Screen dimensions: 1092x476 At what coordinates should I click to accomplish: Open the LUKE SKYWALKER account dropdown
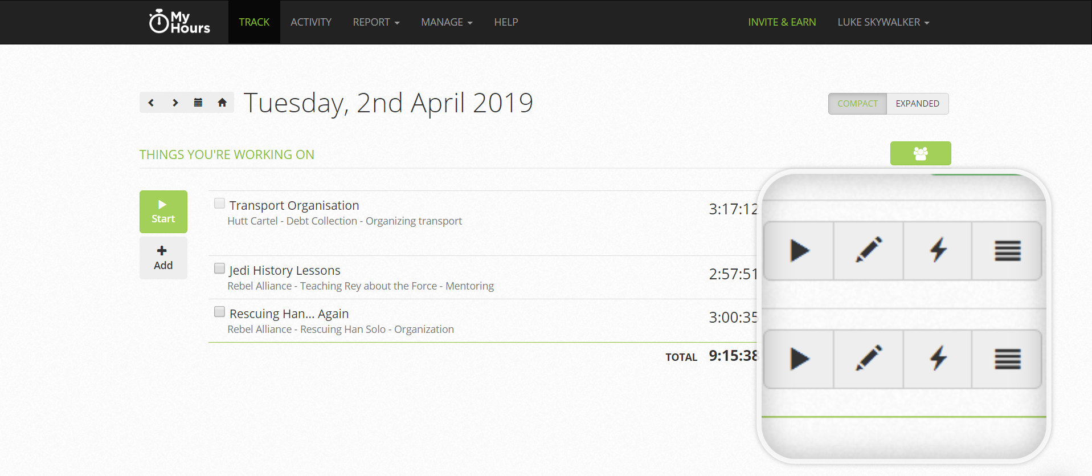click(882, 22)
